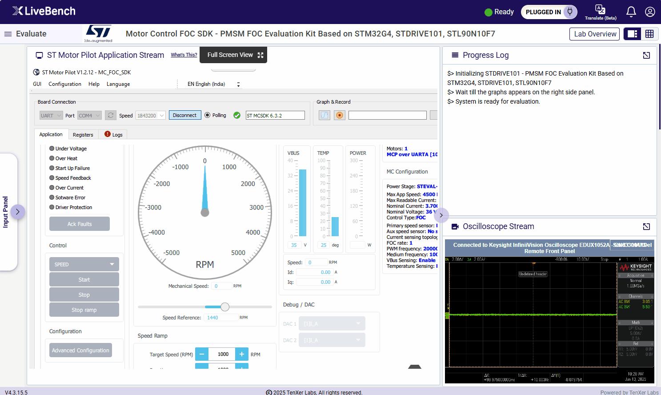This screenshot has width=661, height=395.
Task: Open the UART connection type dropdown
Action: tap(51, 116)
